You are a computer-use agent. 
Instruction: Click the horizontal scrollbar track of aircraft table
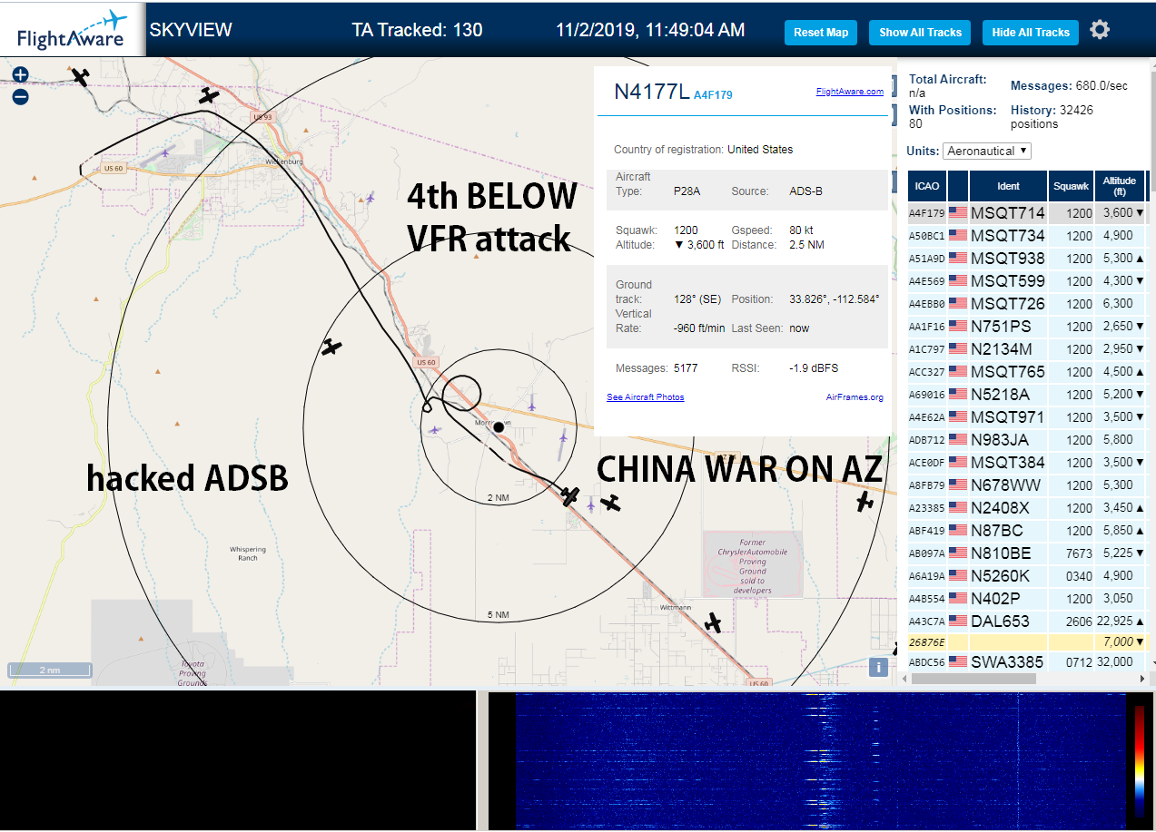[1026, 678]
